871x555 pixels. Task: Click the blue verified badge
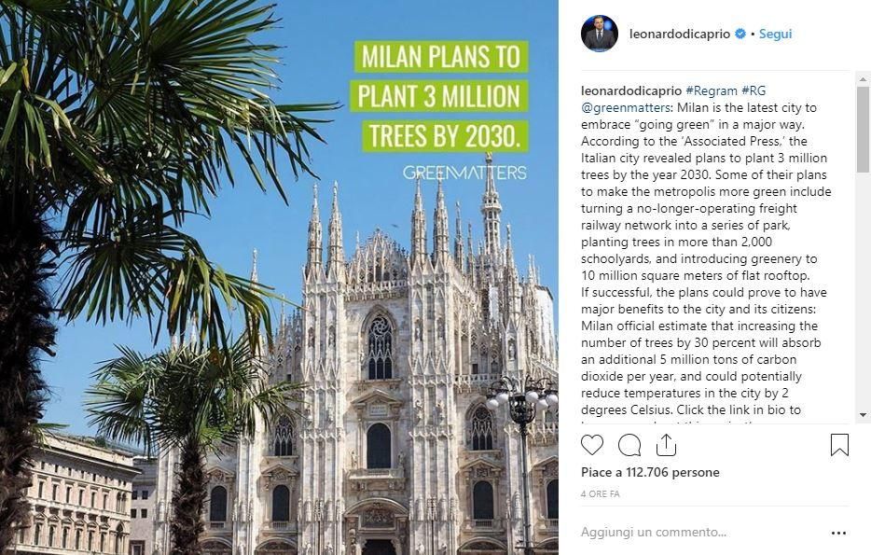pyautogui.click(x=740, y=34)
